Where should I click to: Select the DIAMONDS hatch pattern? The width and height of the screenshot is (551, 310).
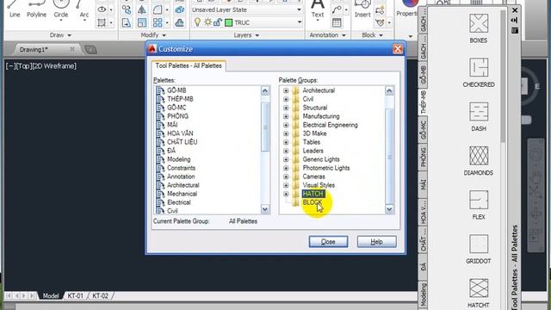(x=479, y=161)
